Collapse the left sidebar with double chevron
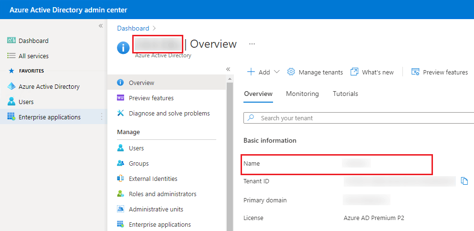The width and height of the screenshot is (474, 231). pyautogui.click(x=101, y=26)
